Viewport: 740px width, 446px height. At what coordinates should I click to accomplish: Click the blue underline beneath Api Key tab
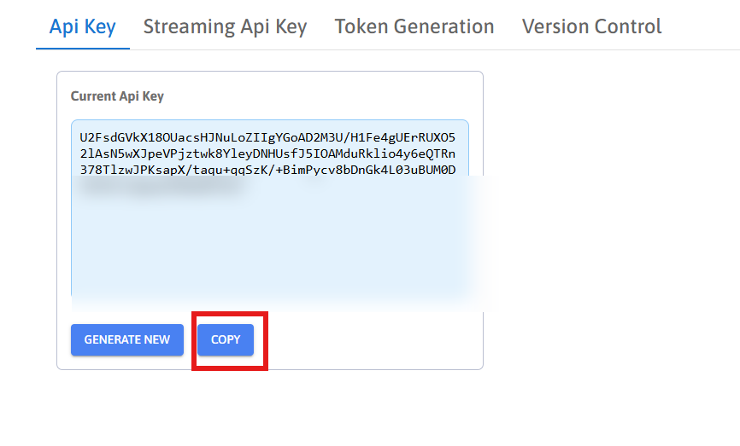(x=82, y=49)
